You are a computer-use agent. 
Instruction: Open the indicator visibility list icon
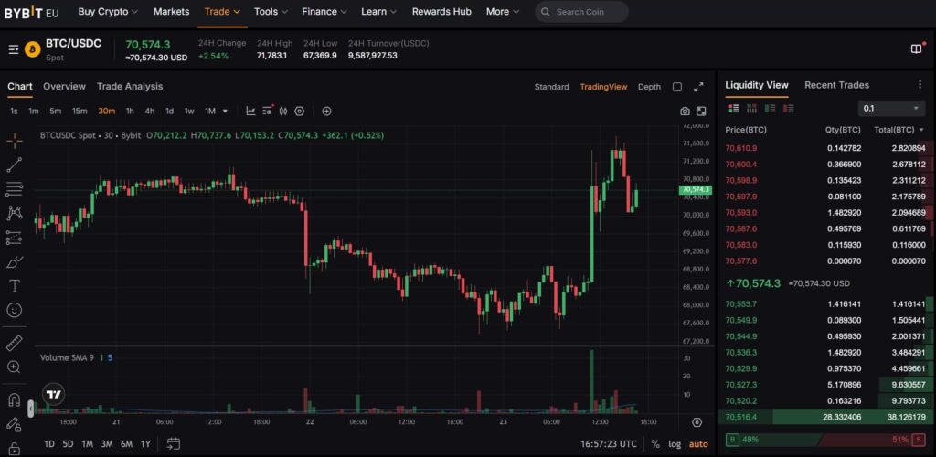(268, 111)
